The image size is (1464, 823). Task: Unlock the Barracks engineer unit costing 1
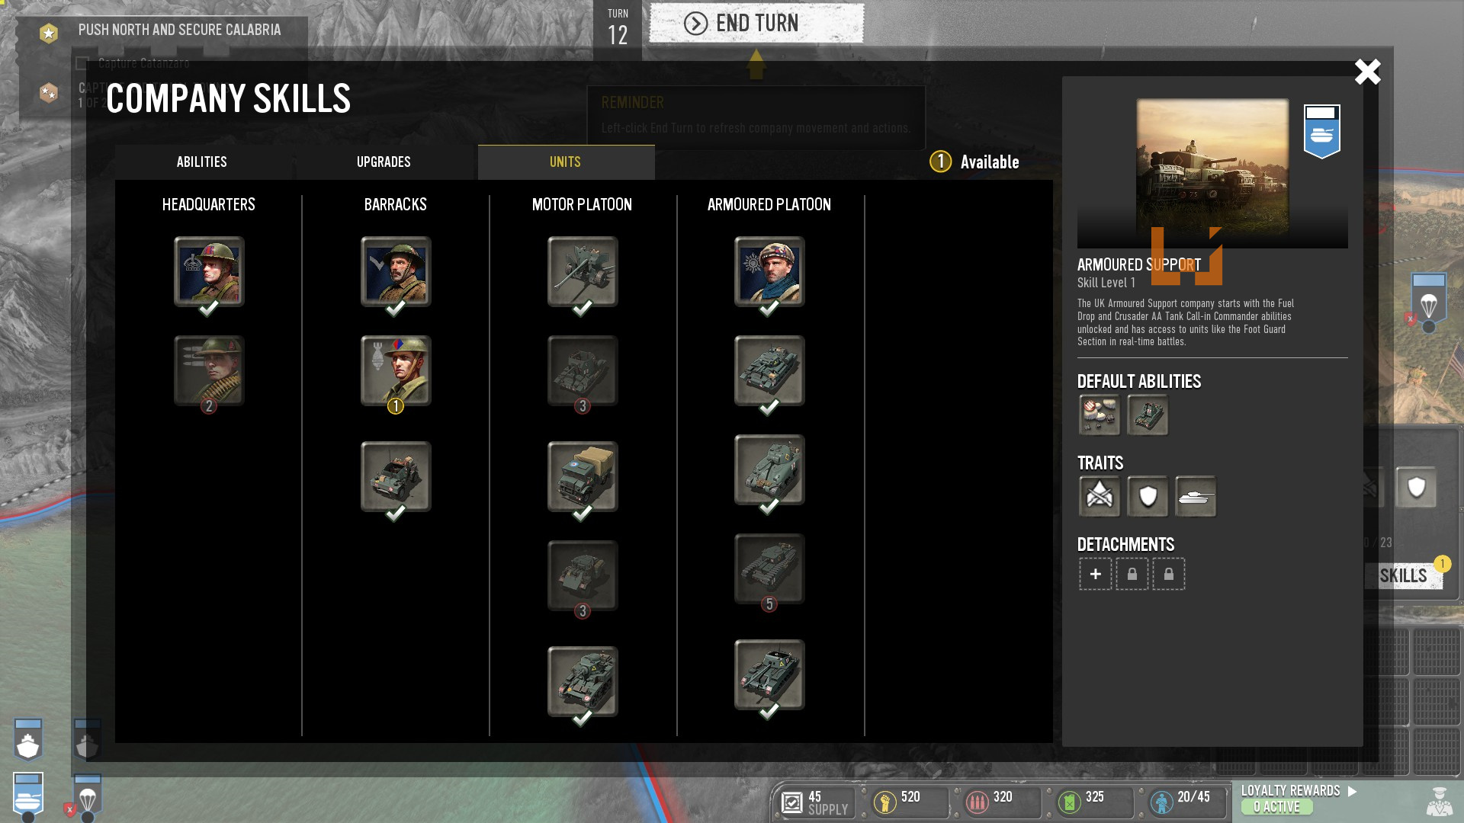396,370
